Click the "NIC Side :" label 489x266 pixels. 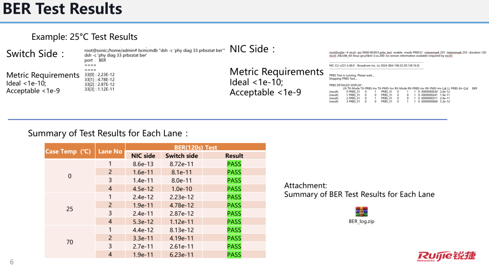click(x=252, y=49)
